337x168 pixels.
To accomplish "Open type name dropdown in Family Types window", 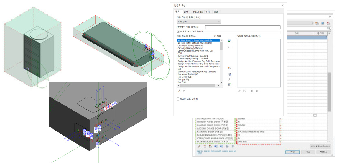I will (312, 23).
